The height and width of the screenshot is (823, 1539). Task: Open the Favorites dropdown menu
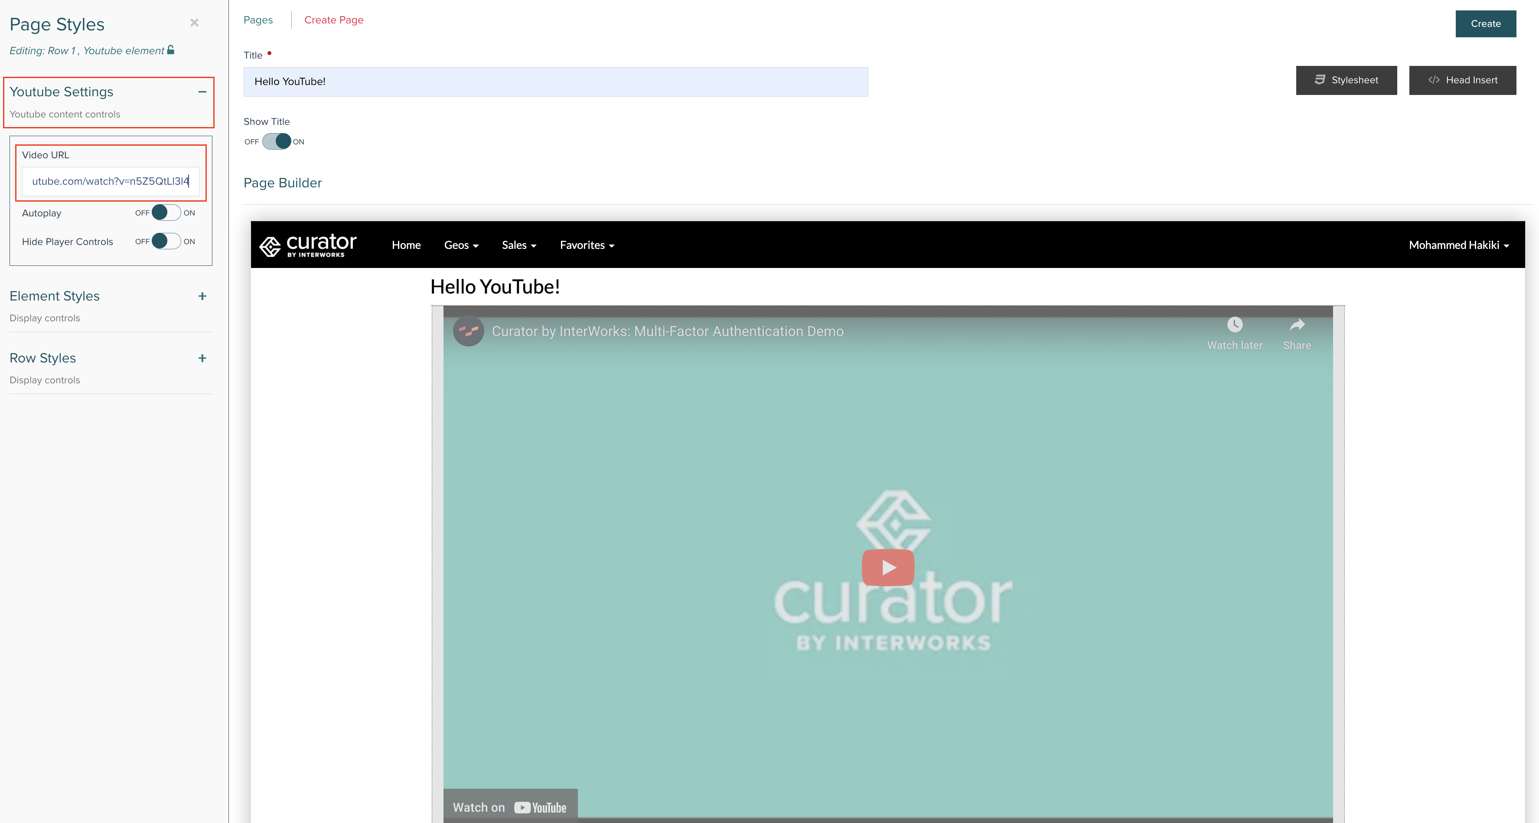click(587, 245)
